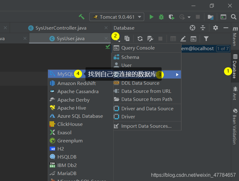Choose Azure SQL Database data source

tap(80, 116)
